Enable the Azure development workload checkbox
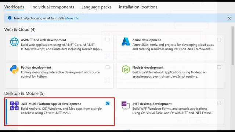The height and width of the screenshot is (132, 235). click(x=219, y=40)
